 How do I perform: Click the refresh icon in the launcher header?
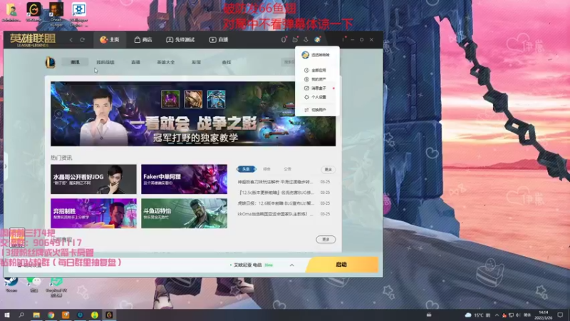point(83,40)
